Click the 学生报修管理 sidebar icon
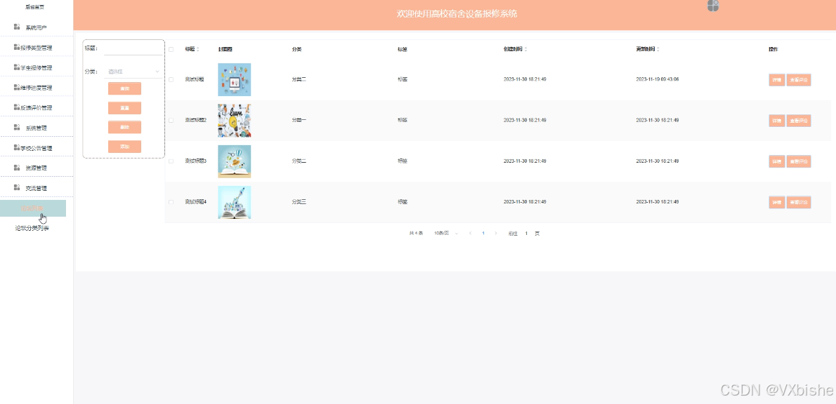836x404 pixels. [x=15, y=67]
